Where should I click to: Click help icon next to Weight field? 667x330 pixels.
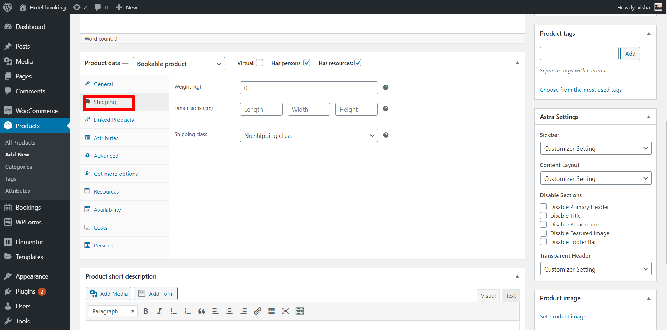[x=386, y=87]
